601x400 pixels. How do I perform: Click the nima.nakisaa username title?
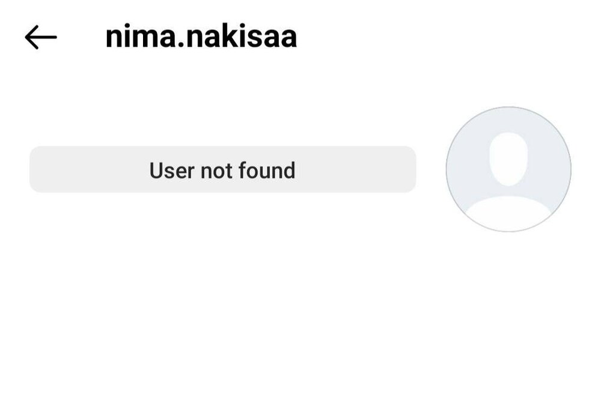click(x=201, y=37)
